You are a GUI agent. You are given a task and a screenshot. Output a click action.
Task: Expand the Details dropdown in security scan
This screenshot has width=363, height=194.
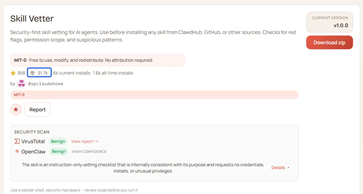click(278, 167)
